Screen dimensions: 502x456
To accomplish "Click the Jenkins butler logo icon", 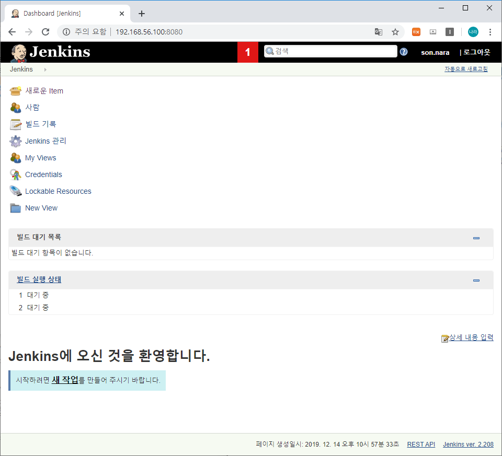I will [x=19, y=53].
